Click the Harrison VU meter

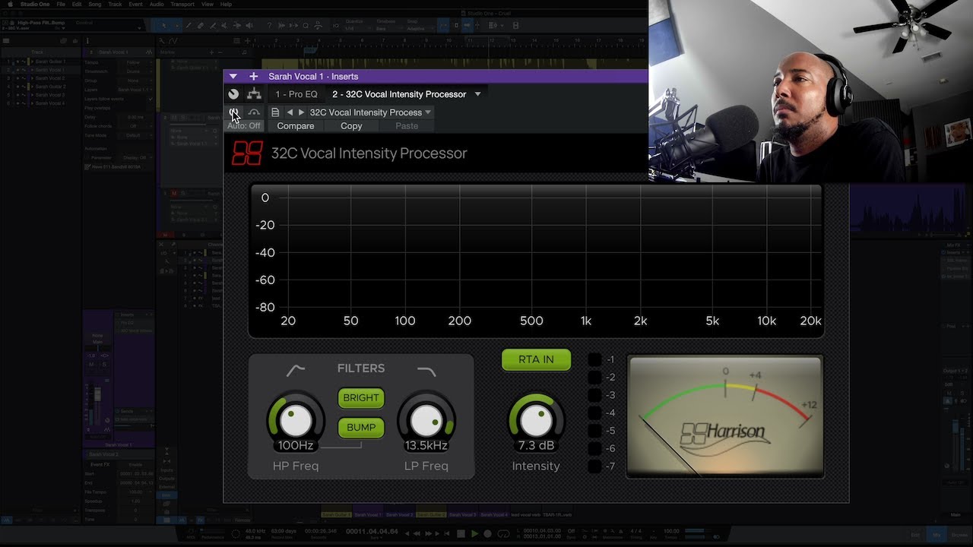(x=725, y=416)
